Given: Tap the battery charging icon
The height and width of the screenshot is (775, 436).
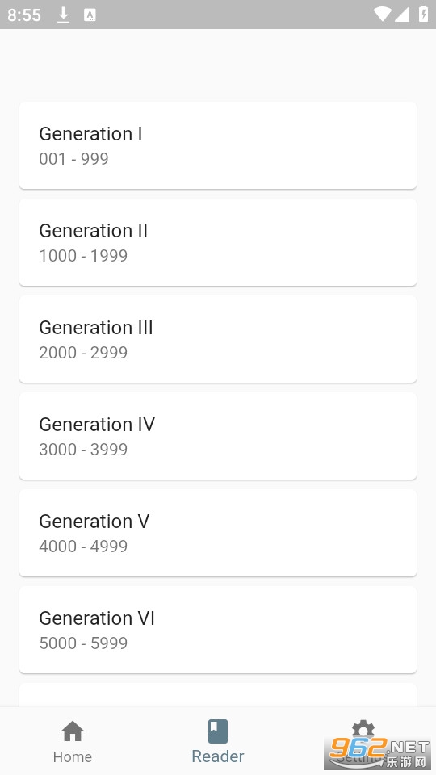Looking at the screenshot, I should (424, 14).
